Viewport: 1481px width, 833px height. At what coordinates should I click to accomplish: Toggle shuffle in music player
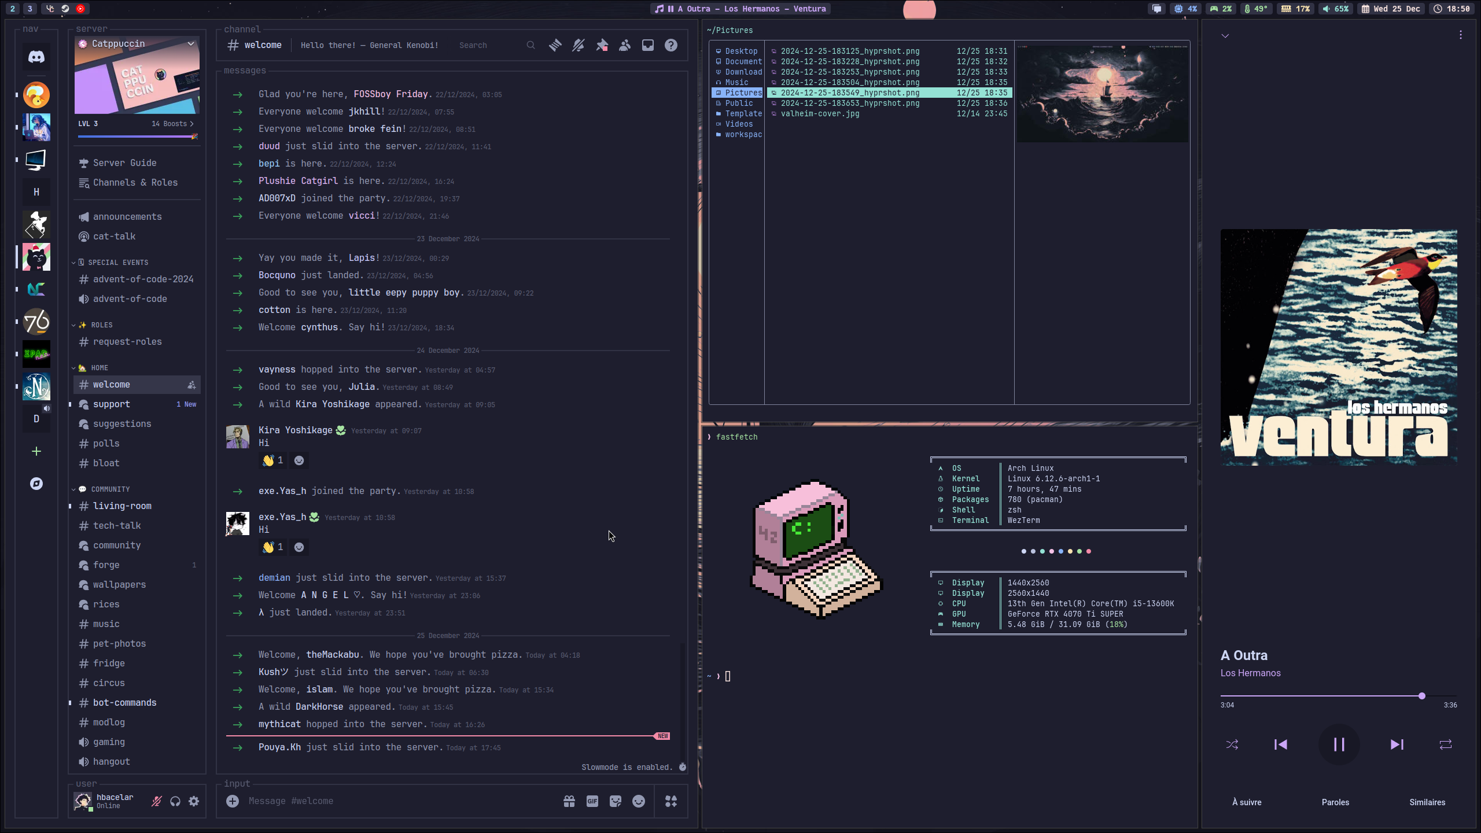click(1232, 744)
